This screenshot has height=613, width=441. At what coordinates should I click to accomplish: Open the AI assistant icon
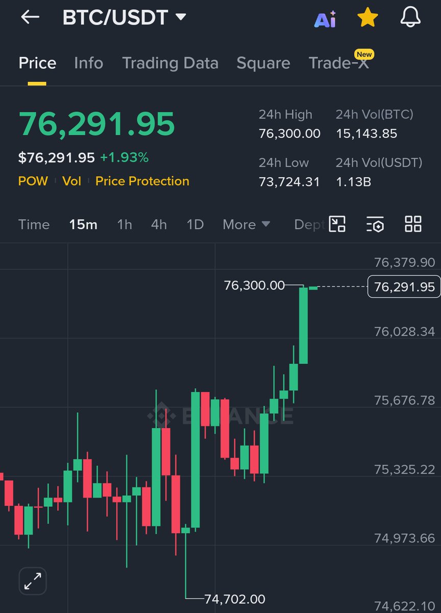(x=325, y=19)
